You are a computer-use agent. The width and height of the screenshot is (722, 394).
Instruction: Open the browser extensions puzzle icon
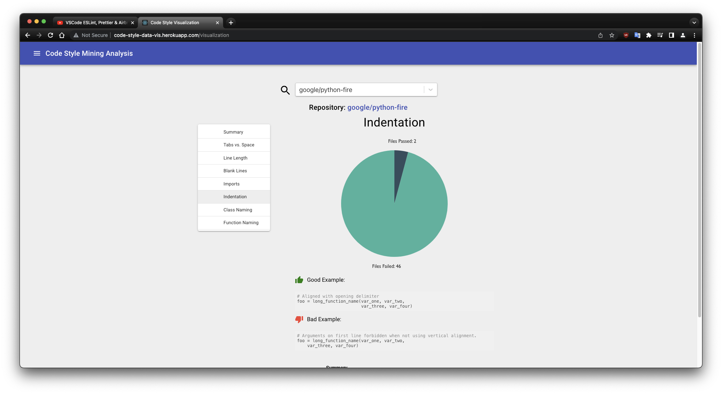[649, 35]
